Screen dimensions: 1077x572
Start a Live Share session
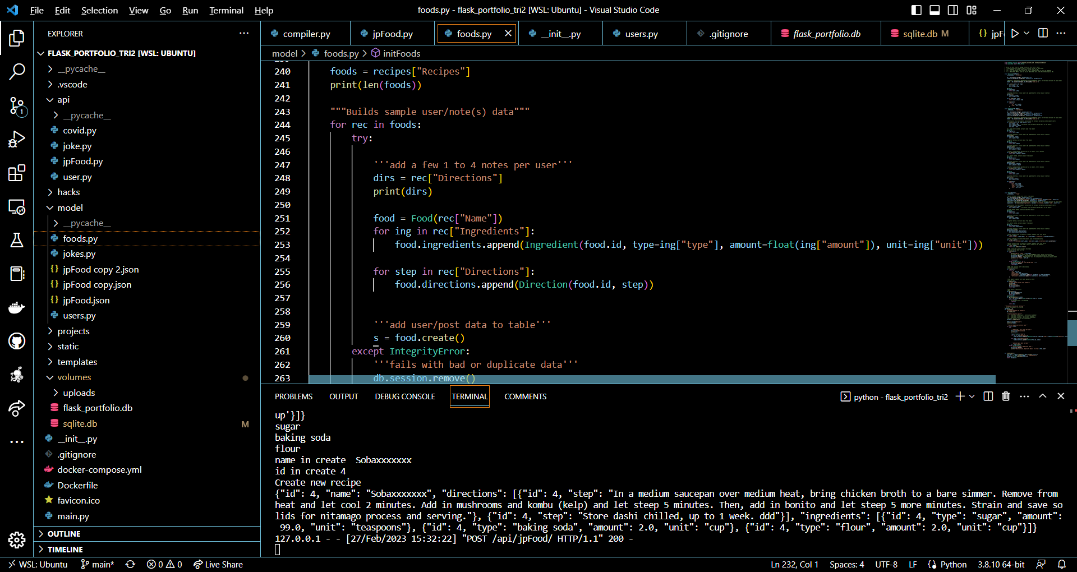coord(218,564)
